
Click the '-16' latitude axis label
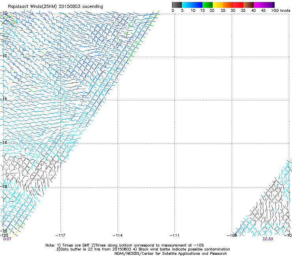coord(4,143)
